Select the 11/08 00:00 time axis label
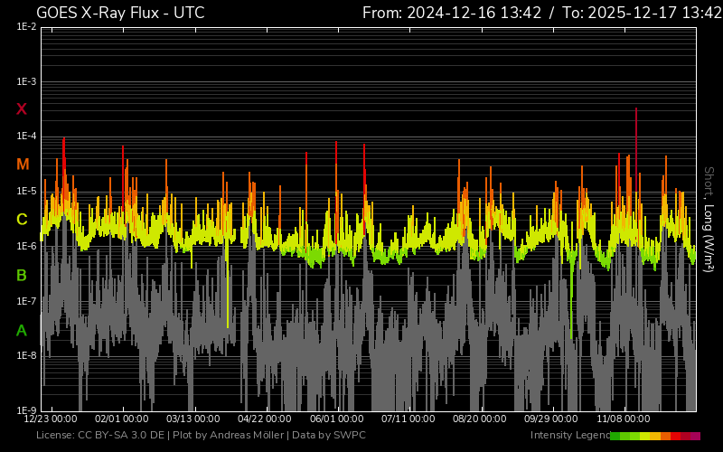Screen dimensions: 723x452 point(623,419)
